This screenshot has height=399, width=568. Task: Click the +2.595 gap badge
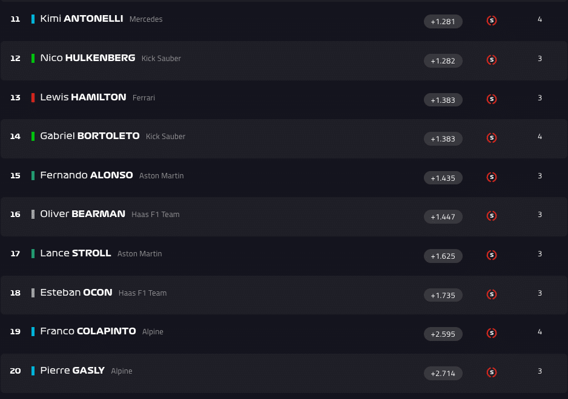[443, 334]
